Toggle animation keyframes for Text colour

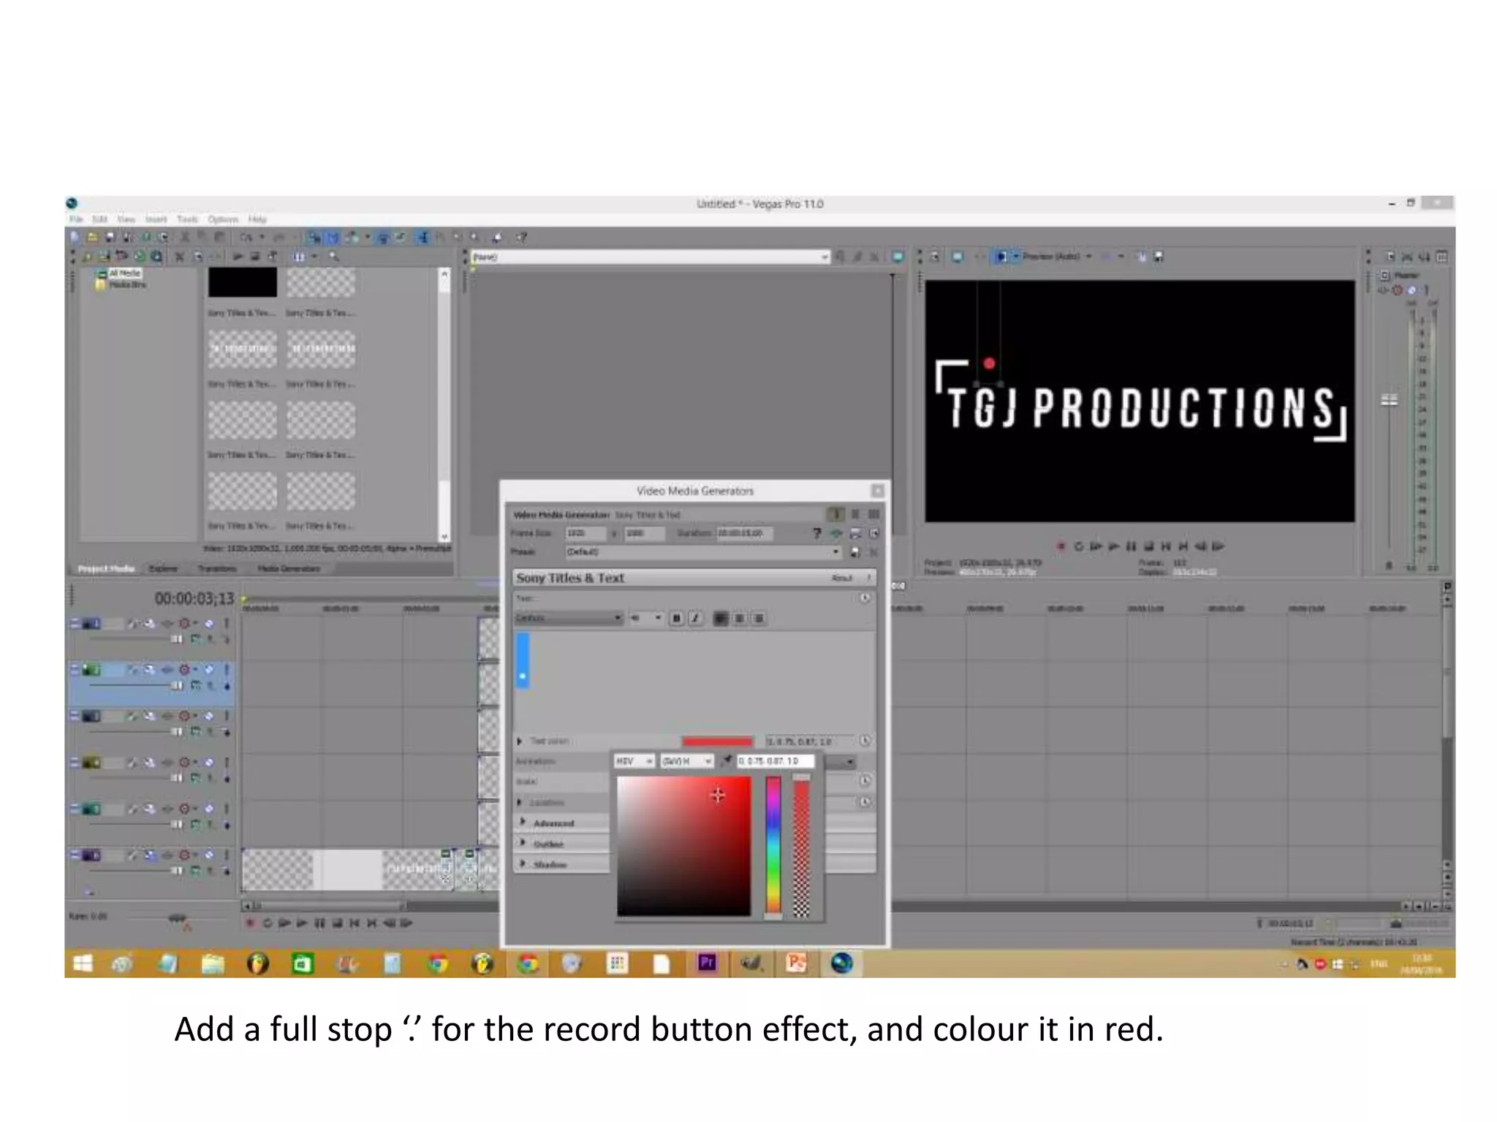(865, 741)
